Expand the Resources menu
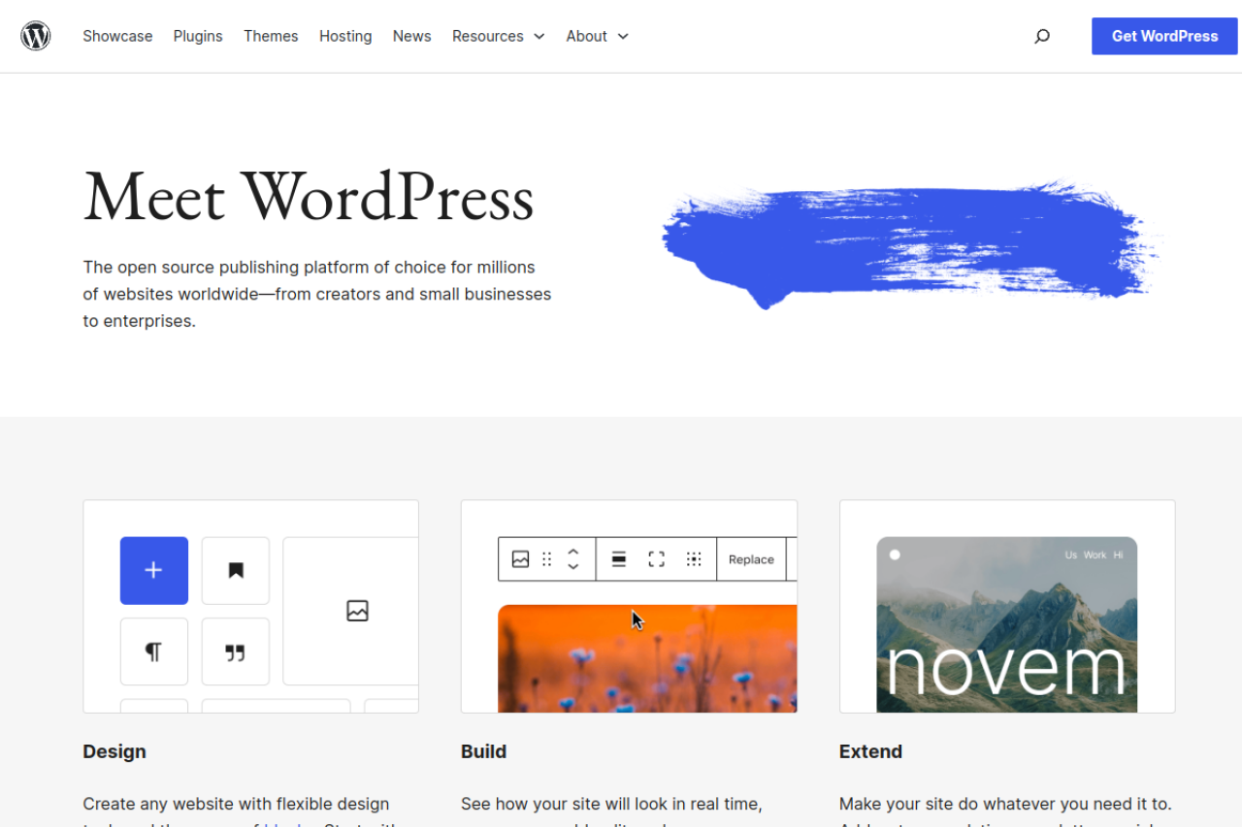Image resolution: width=1242 pixels, height=827 pixels. tap(499, 36)
